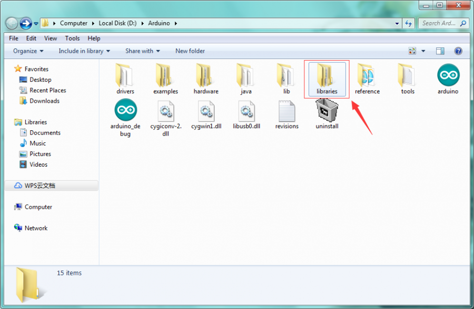Toggle the preview pane

click(440, 51)
